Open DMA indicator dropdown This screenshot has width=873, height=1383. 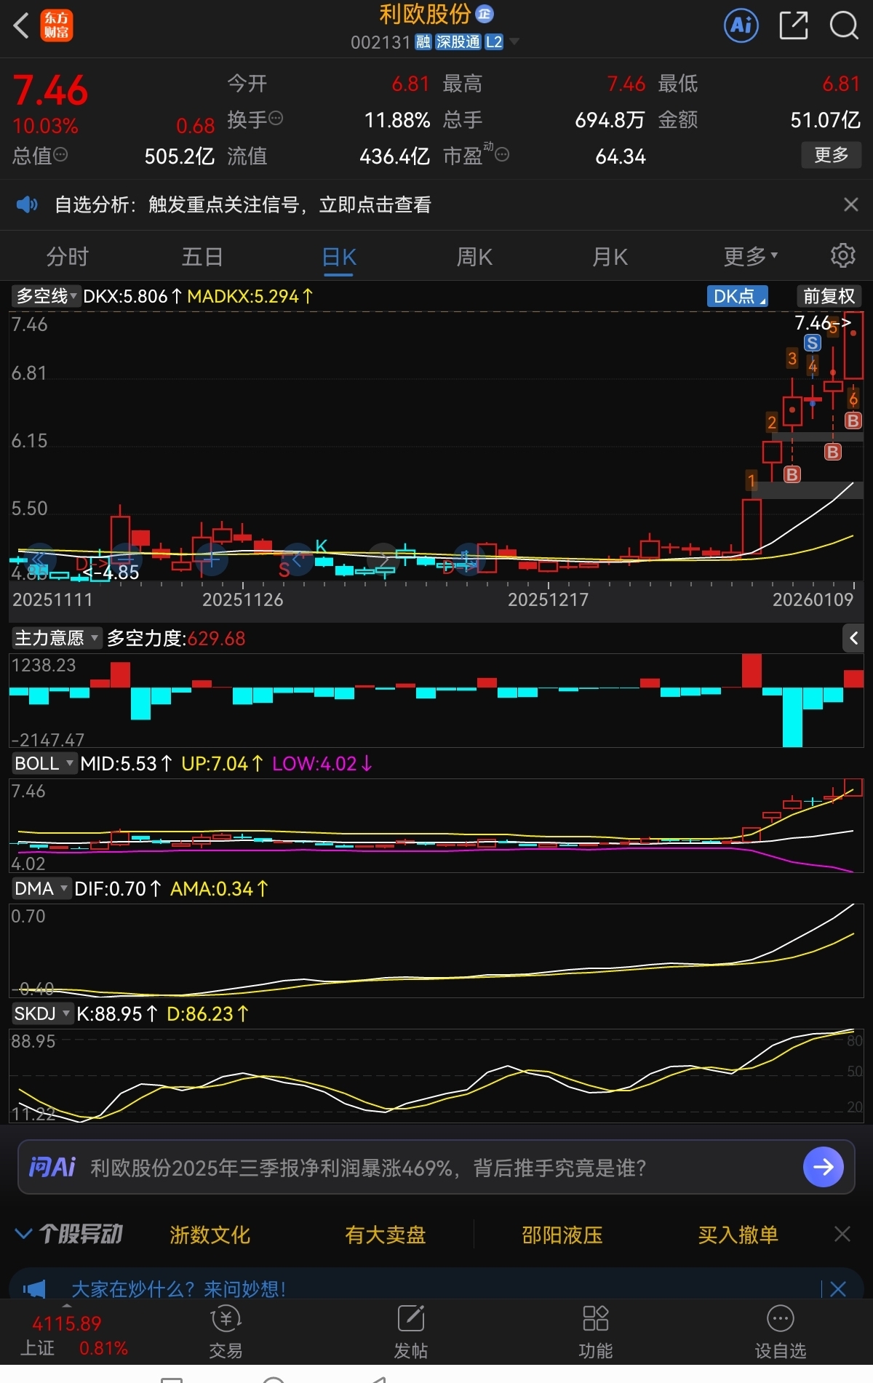click(41, 888)
